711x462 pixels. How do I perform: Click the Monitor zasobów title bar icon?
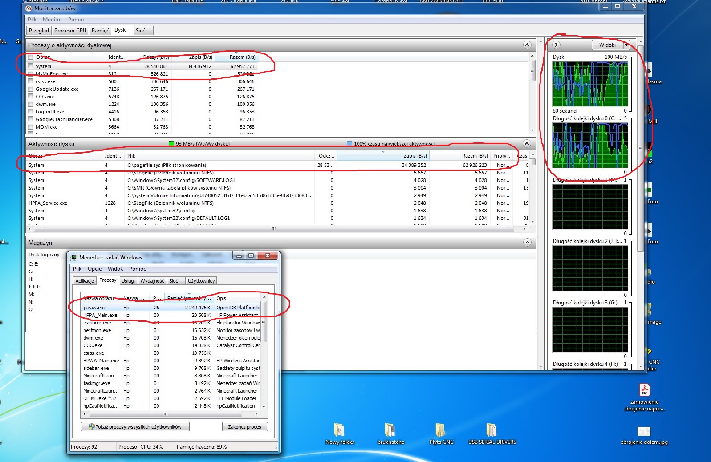pos(29,8)
